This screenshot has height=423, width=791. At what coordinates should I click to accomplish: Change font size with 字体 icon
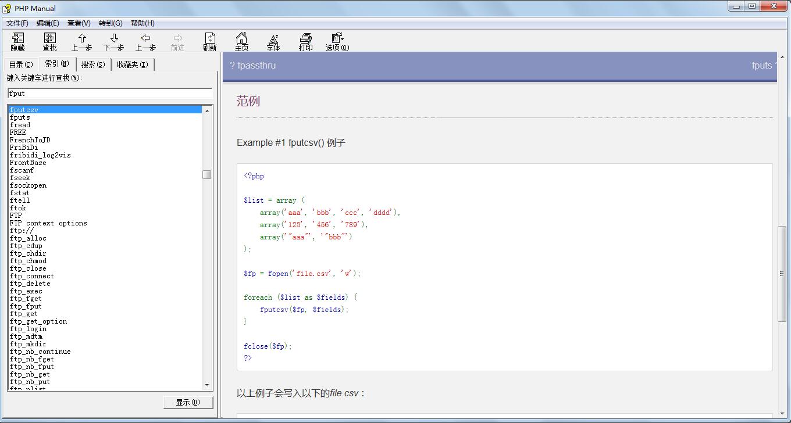point(273,42)
